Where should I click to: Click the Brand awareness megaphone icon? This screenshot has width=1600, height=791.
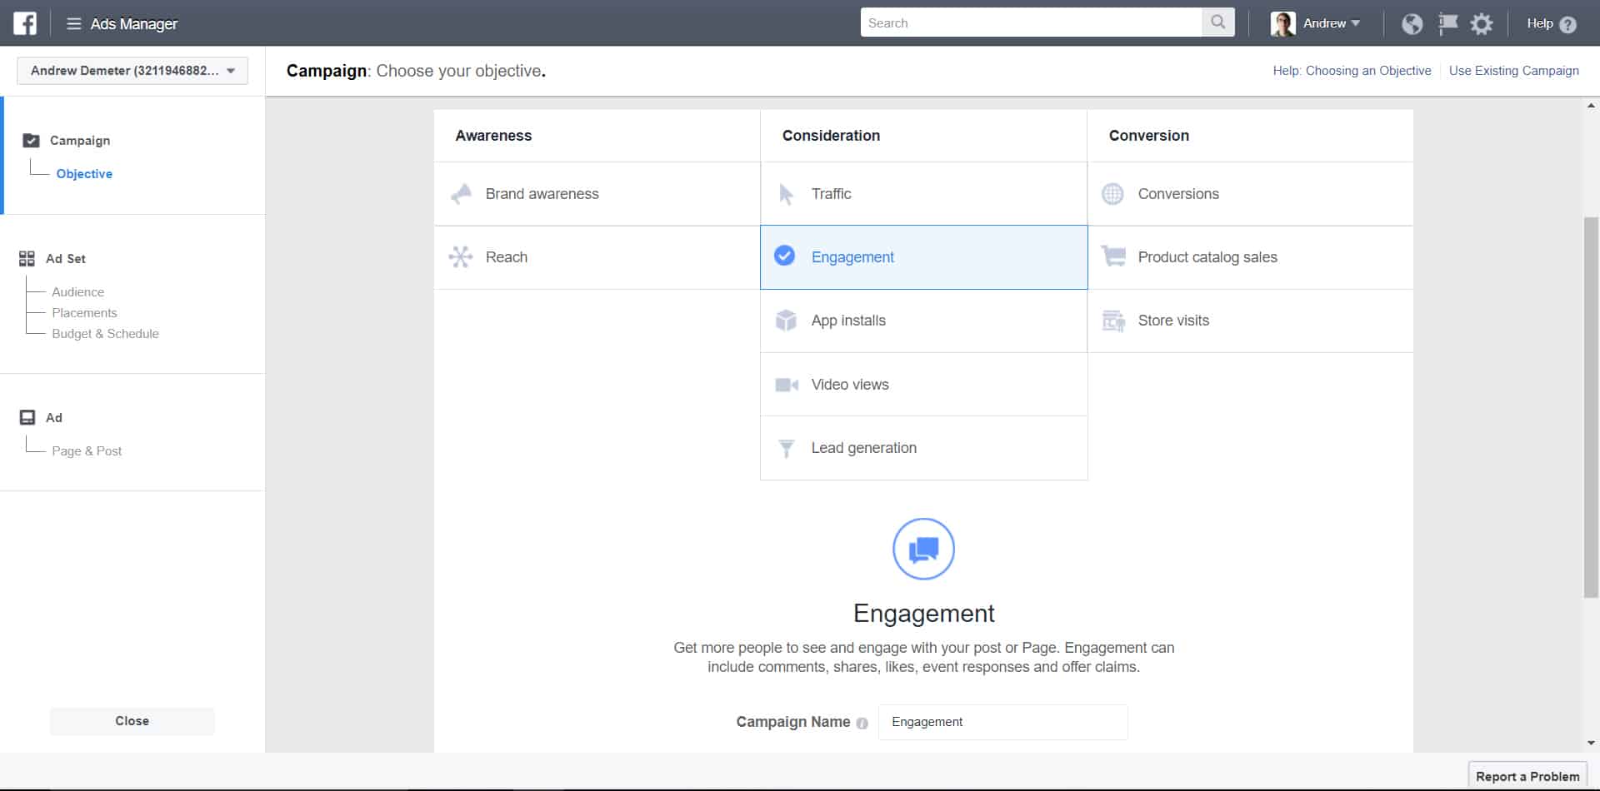tap(461, 194)
